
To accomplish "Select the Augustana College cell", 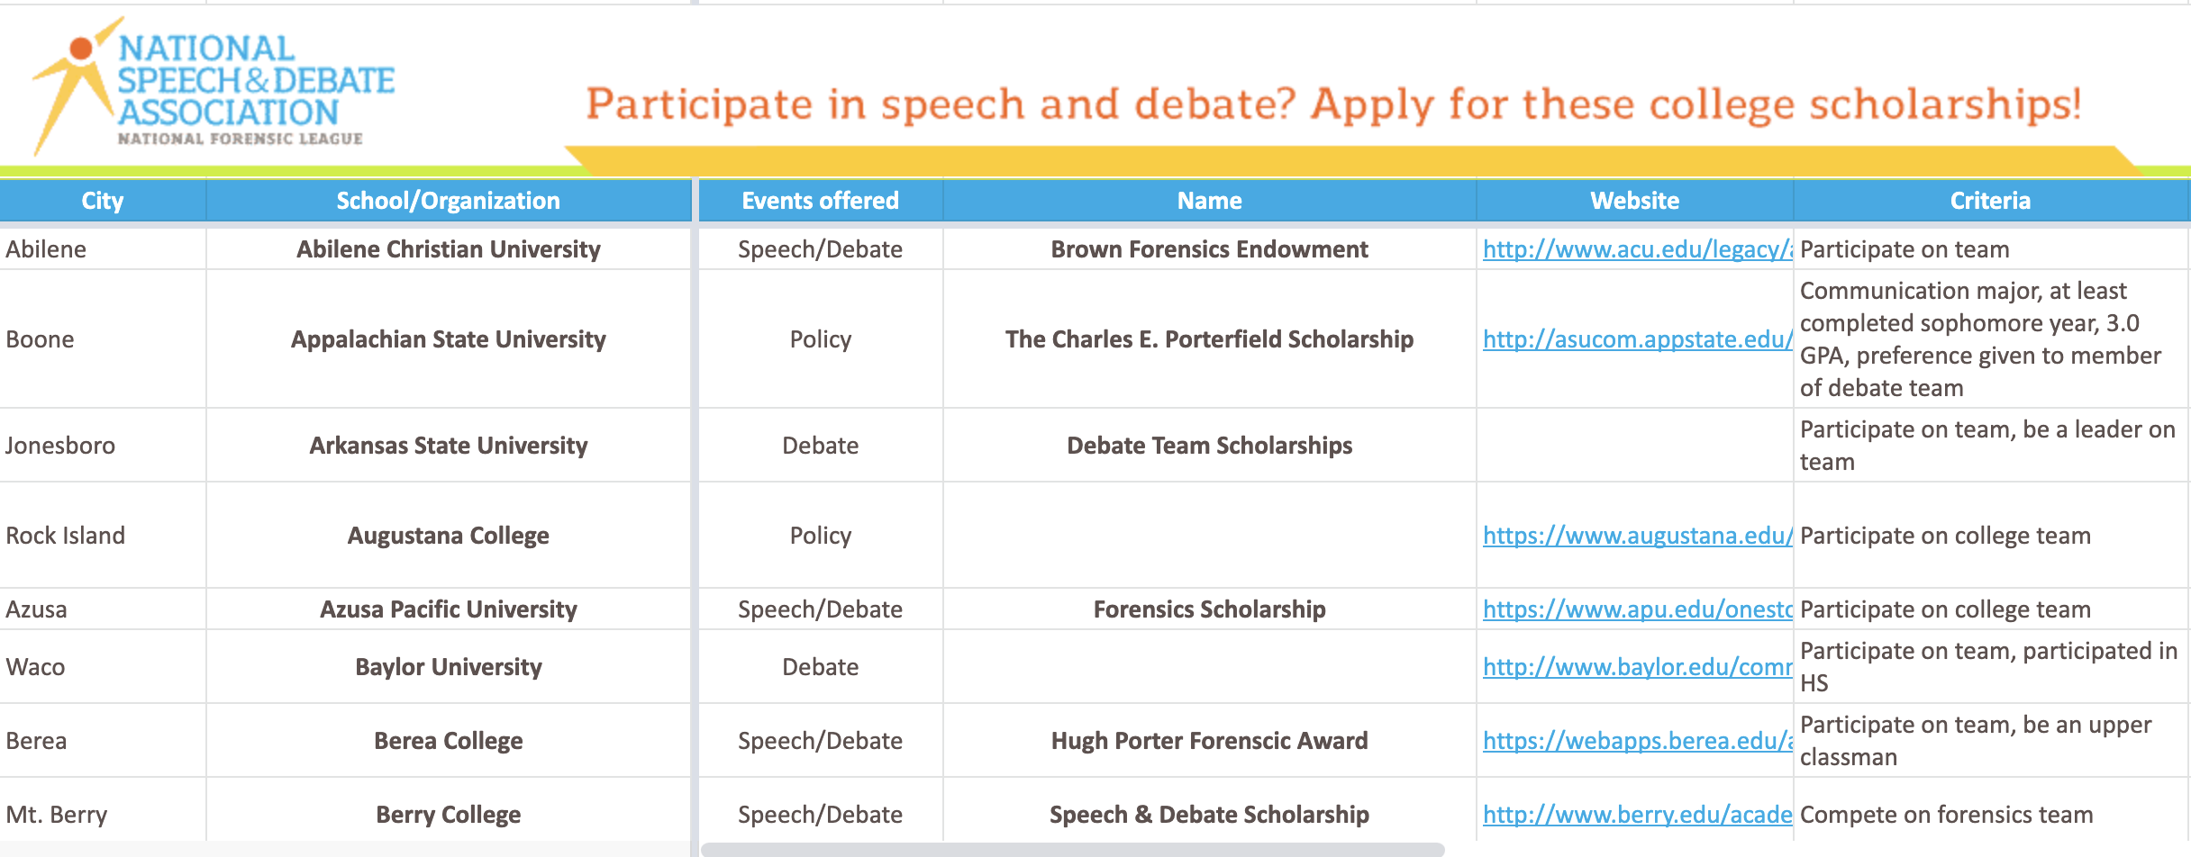I will [x=448, y=536].
